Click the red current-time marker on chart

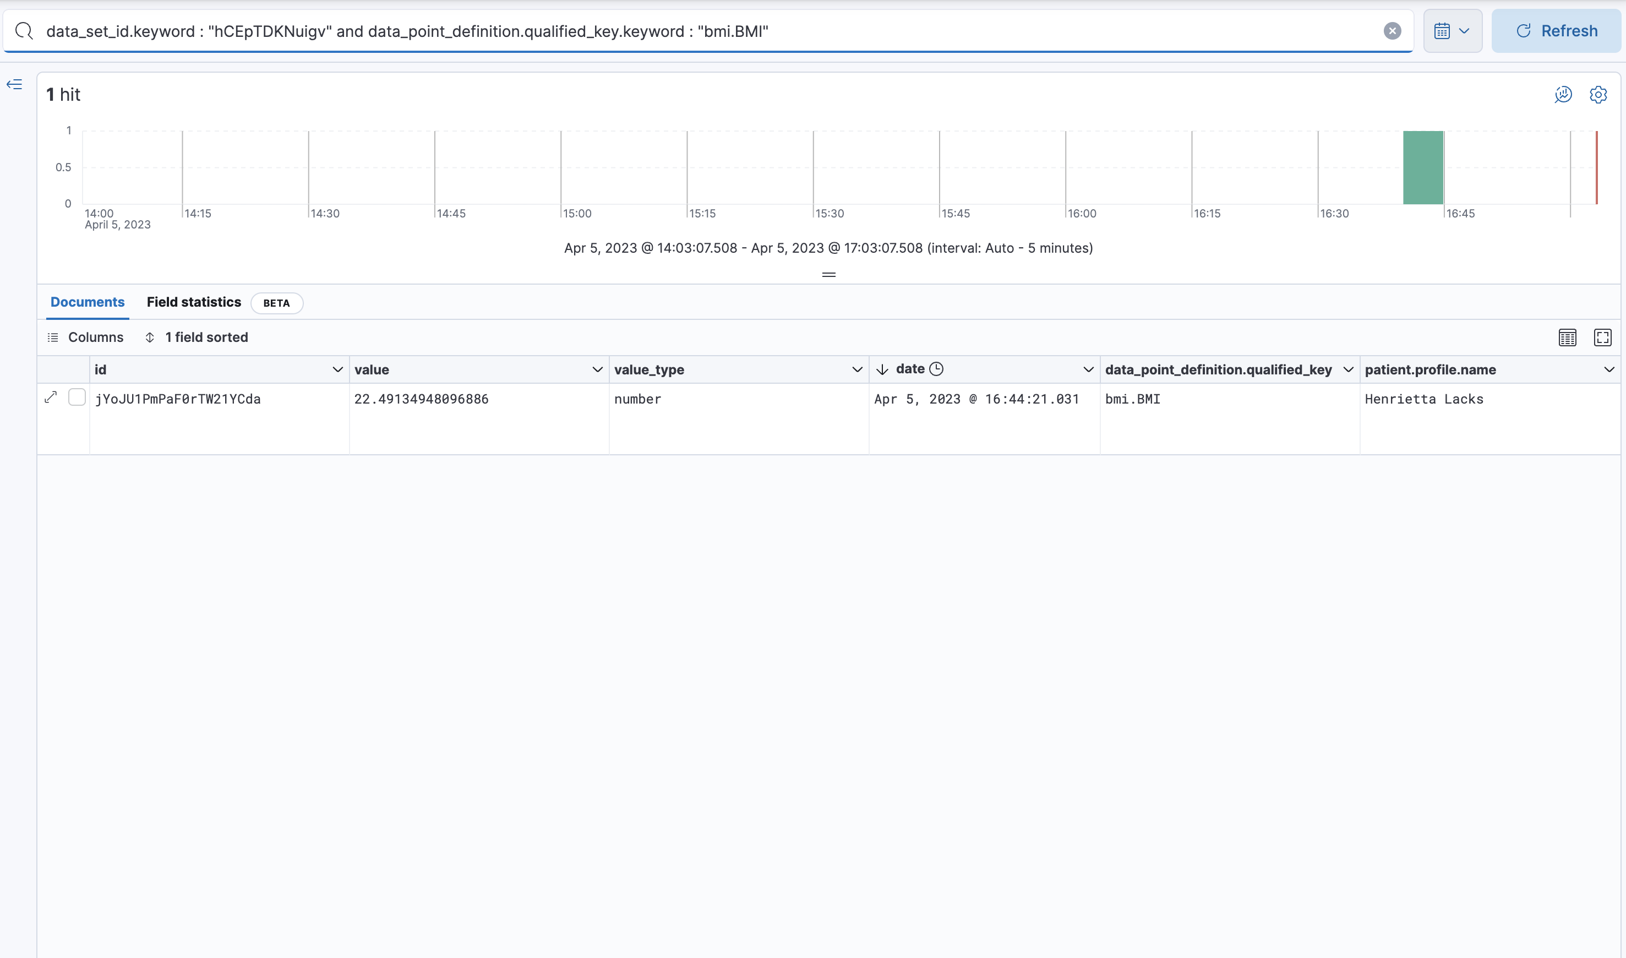[1596, 168]
